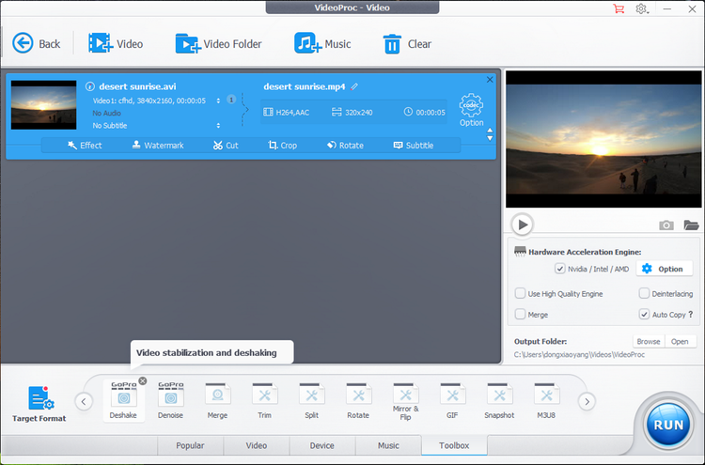Switch to the Device tab
This screenshot has width=705, height=465.
click(x=321, y=445)
